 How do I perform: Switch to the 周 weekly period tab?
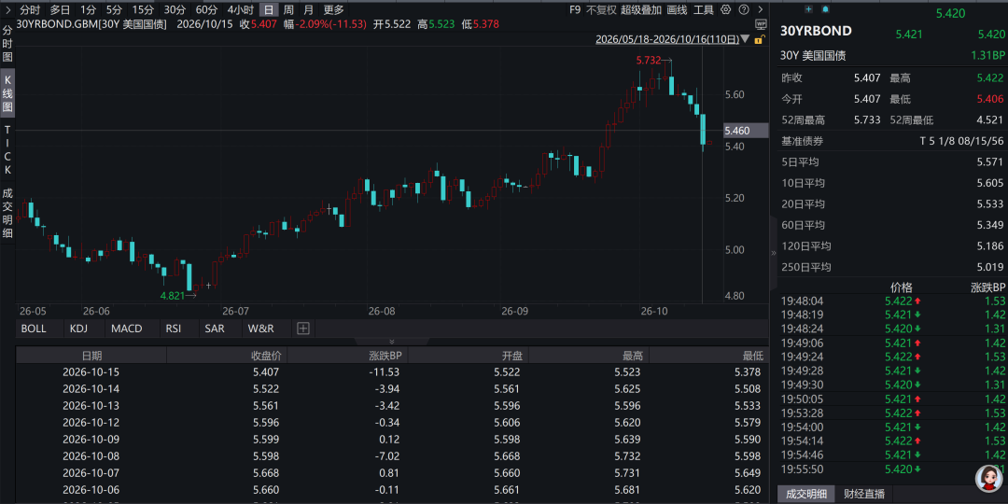click(288, 9)
